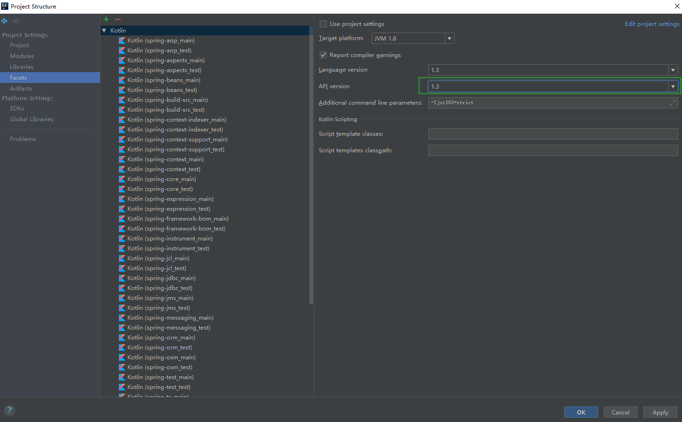Select Kotlin (spring-instrument_main) facet
This screenshot has width=682, height=422.
tap(170, 239)
